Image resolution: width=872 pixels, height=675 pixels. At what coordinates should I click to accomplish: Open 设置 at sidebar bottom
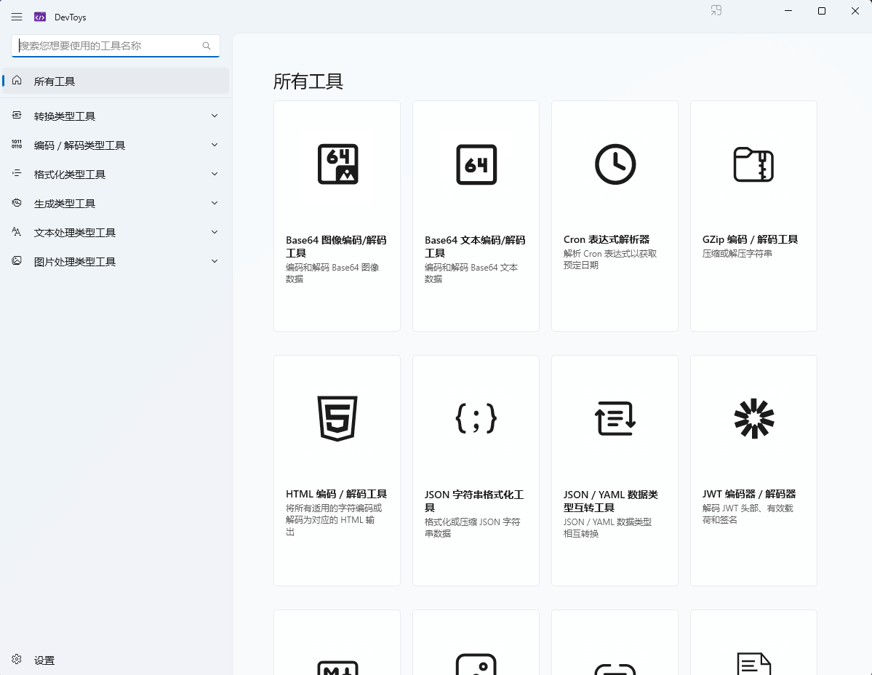(x=116, y=660)
